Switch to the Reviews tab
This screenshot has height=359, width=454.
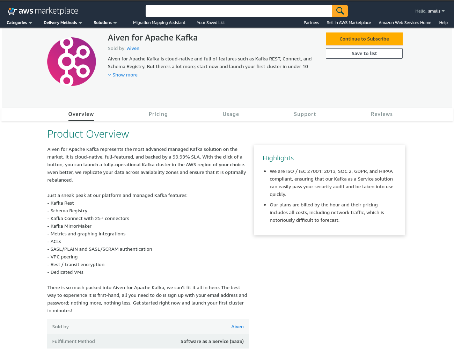(x=382, y=114)
